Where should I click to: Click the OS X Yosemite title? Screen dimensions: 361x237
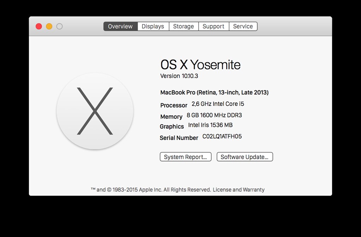tap(200, 64)
